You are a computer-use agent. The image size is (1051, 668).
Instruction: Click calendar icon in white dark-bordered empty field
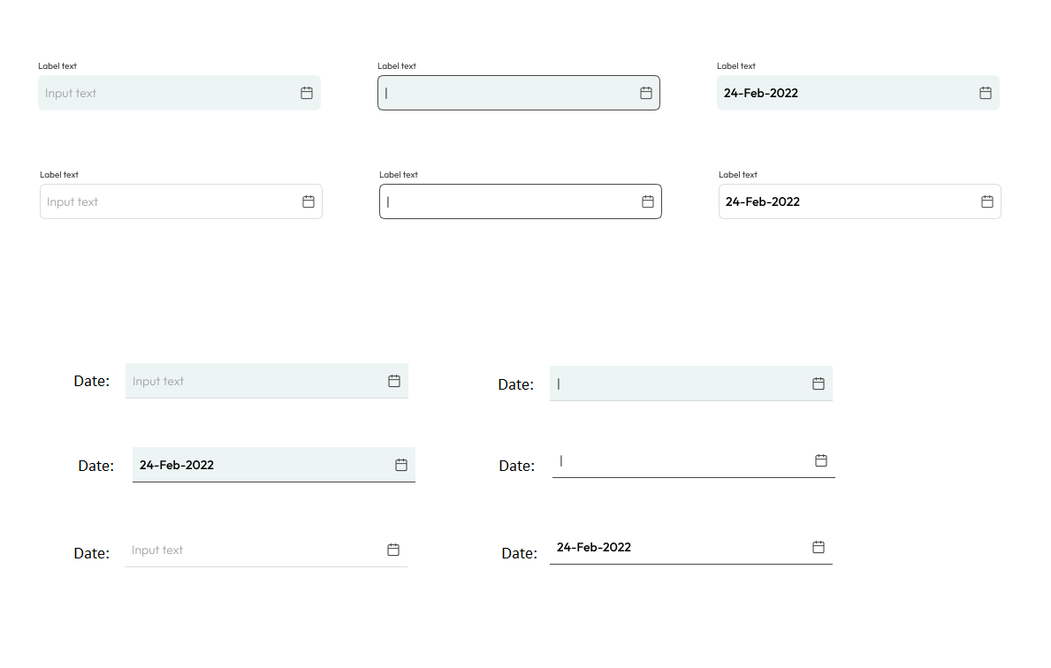tap(648, 201)
